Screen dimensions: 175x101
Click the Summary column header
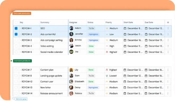[45, 22]
